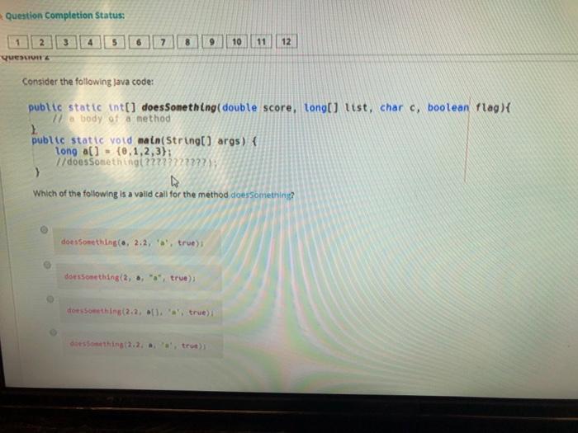Jump to question 4 status box
578x433 pixels.
click(x=90, y=42)
